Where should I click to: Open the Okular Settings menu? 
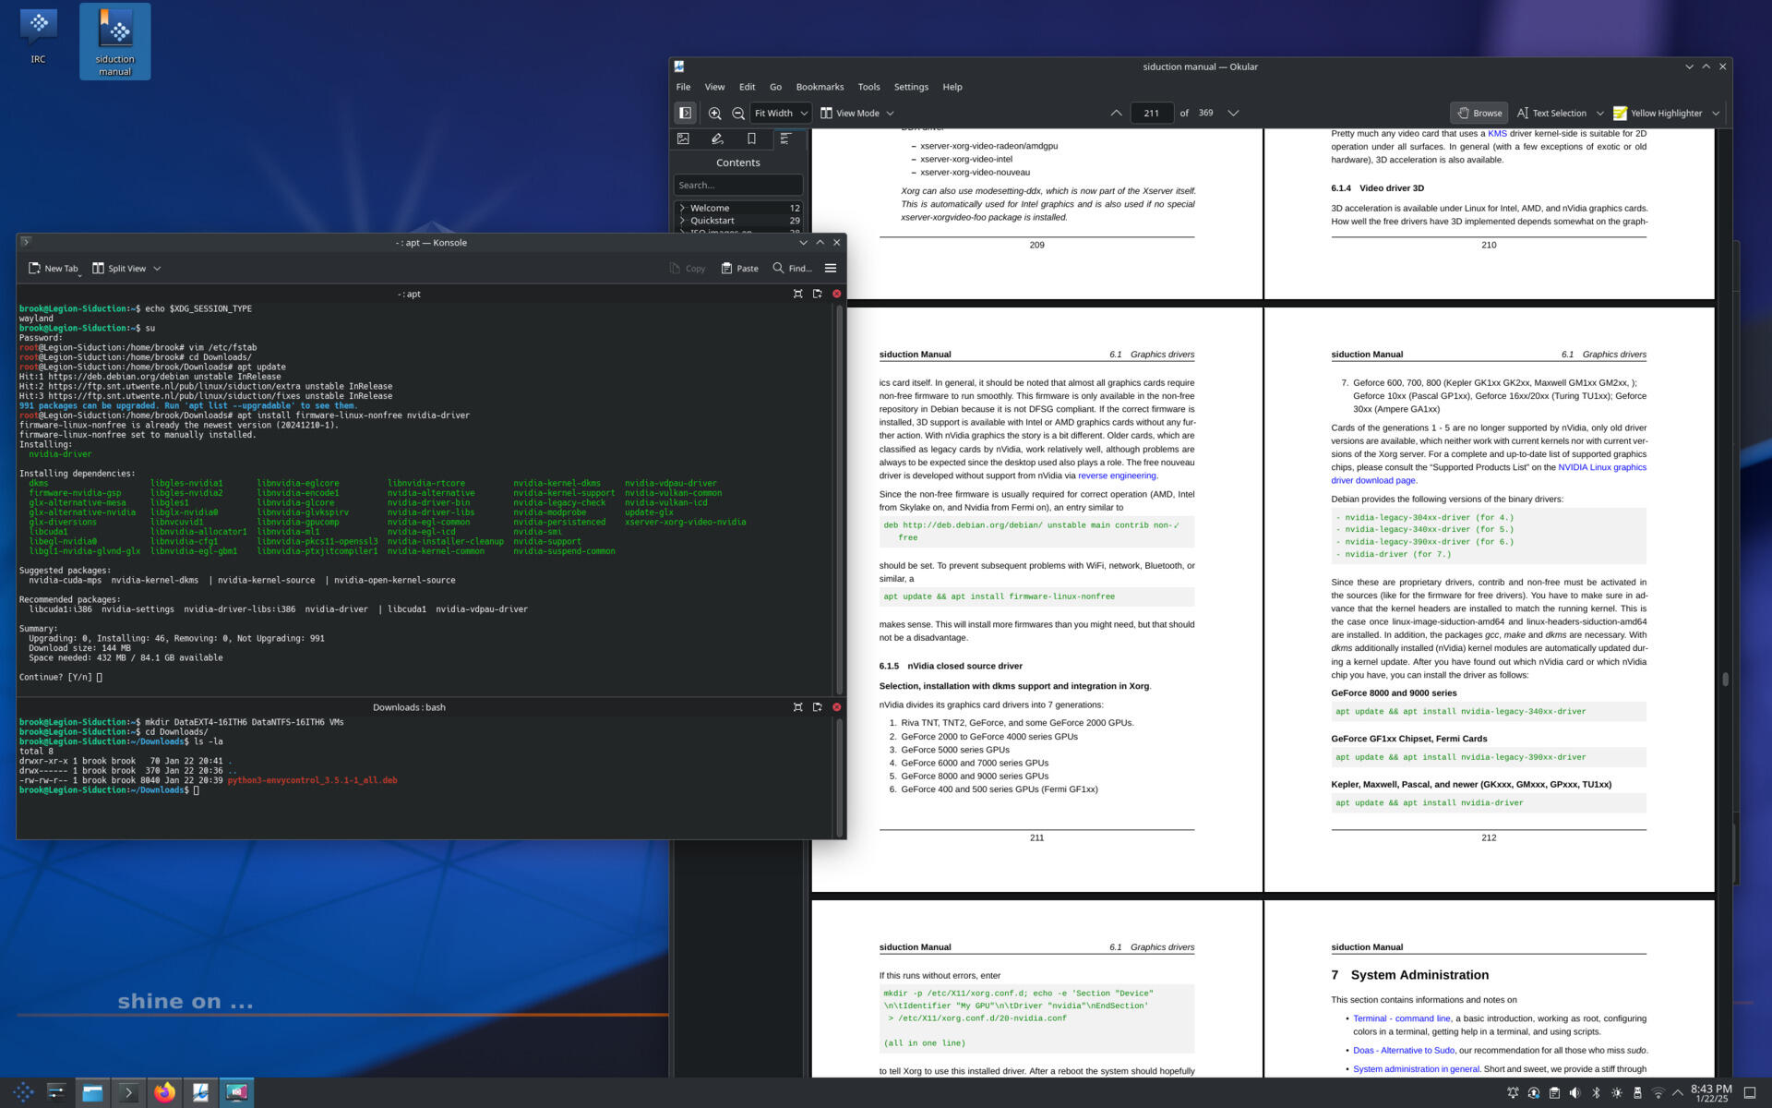point(911,87)
